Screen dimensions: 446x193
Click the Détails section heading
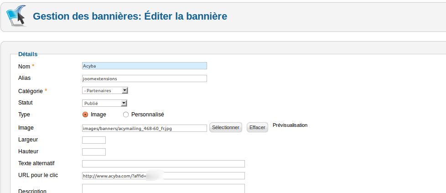(x=28, y=54)
